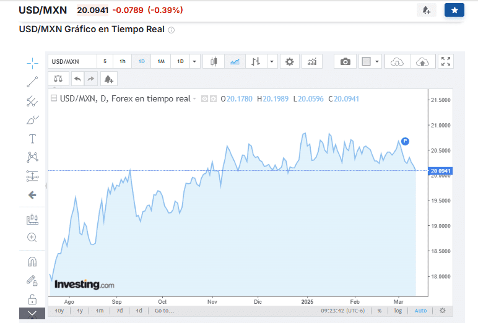
Task: Click info icon beside Gráfico en Tiempo Real
Action: 172,30
